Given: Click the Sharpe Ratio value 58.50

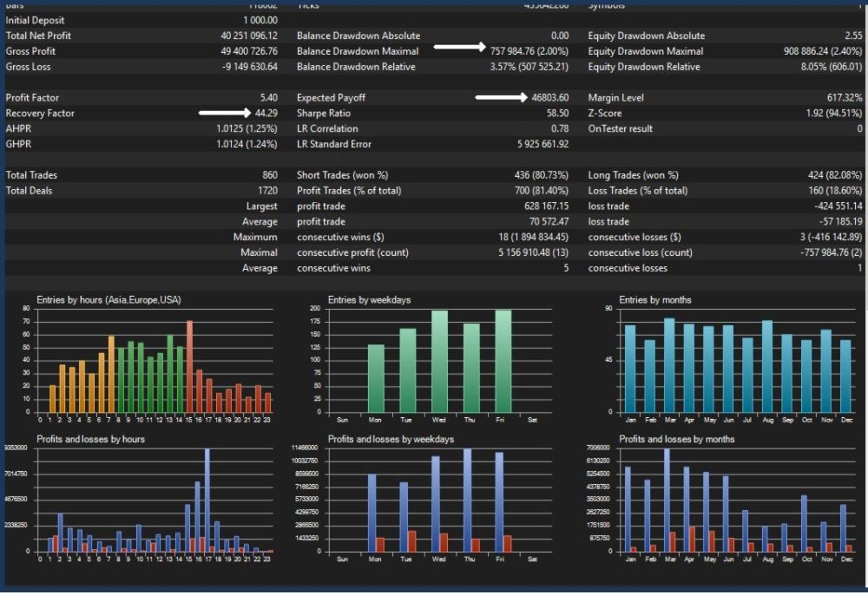Looking at the screenshot, I should coord(557,113).
